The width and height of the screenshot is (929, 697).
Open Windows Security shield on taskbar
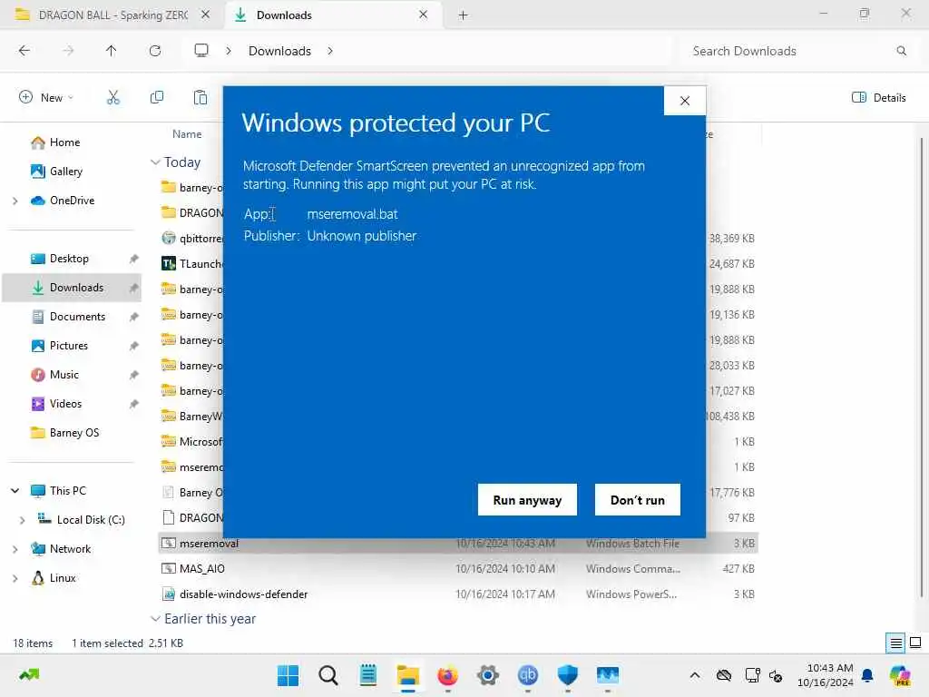(x=568, y=675)
